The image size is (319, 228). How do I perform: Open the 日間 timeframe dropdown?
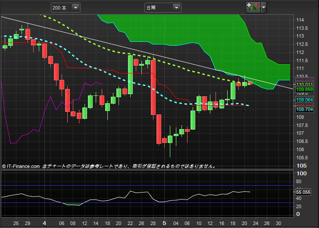163,8
